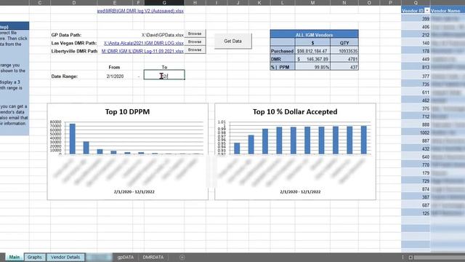Image resolution: width=465 pixels, height=262 pixels.
Task: Select column header Q
Action: coord(416,3)
